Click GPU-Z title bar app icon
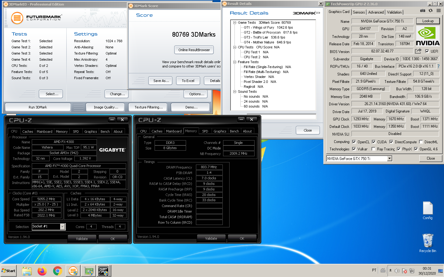444x277 pixels. tap(327, 4)
